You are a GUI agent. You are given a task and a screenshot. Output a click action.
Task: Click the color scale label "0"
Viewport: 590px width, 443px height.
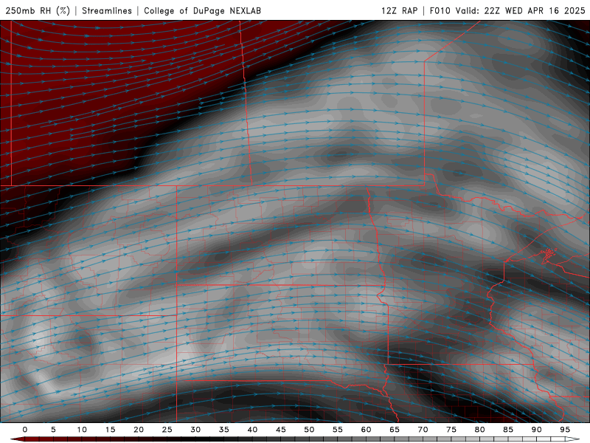(x=25, y=430)
